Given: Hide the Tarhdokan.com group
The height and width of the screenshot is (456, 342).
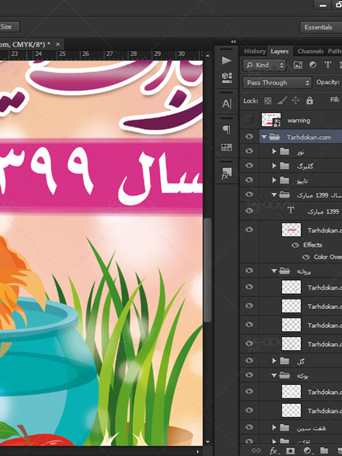Looking at the screenshot, I should 249,137.
